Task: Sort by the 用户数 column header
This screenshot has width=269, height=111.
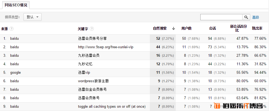Action: pos(187,28)
